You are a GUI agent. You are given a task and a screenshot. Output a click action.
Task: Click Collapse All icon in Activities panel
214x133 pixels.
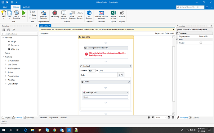tap(9, 30)
